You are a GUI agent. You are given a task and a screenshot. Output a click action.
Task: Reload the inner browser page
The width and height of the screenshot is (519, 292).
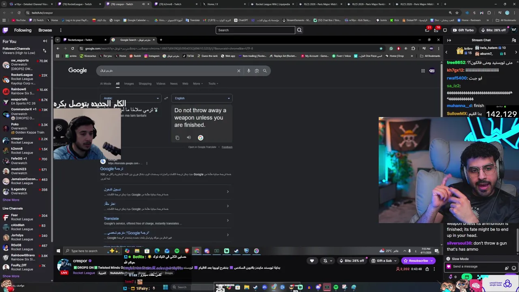coord(73,48)
